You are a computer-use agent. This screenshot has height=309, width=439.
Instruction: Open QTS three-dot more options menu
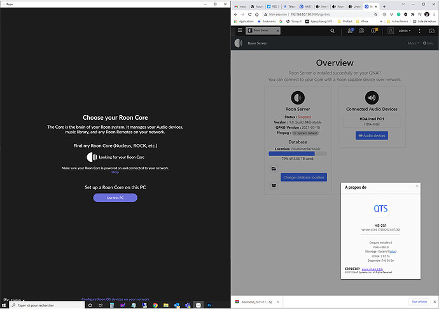419,31
